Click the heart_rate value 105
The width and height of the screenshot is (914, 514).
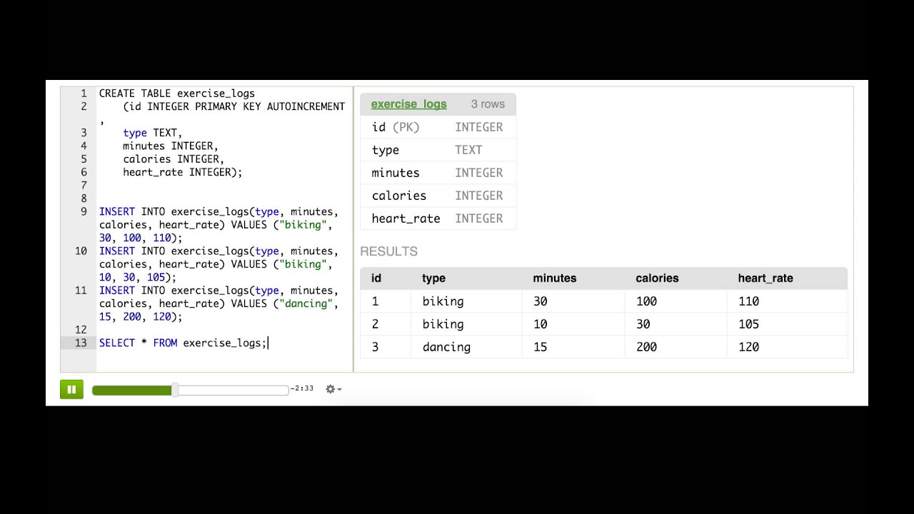coord(748,324)
